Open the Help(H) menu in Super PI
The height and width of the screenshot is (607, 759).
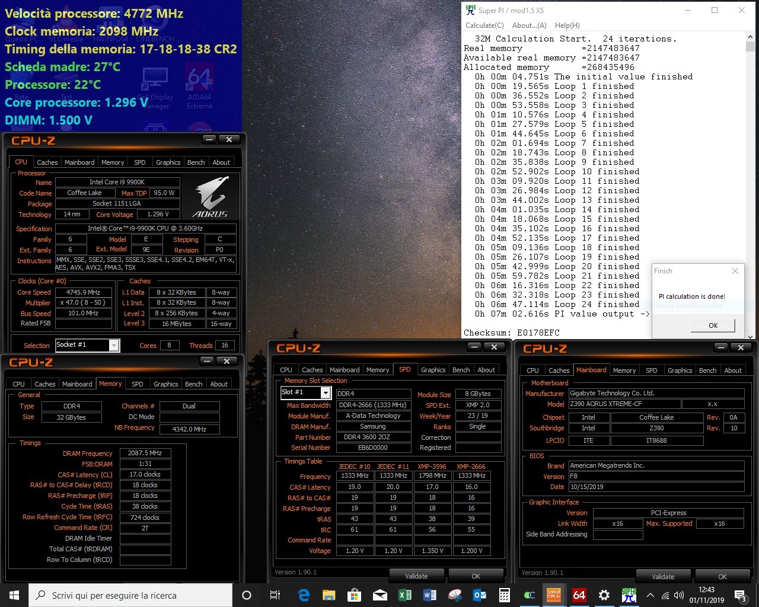click(x=567, y=25)
